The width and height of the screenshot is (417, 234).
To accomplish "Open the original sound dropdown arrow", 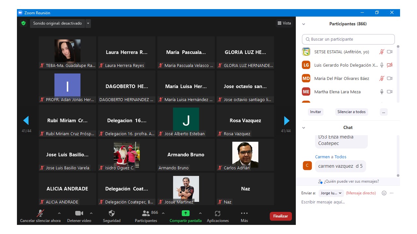I will pos(88,23).
